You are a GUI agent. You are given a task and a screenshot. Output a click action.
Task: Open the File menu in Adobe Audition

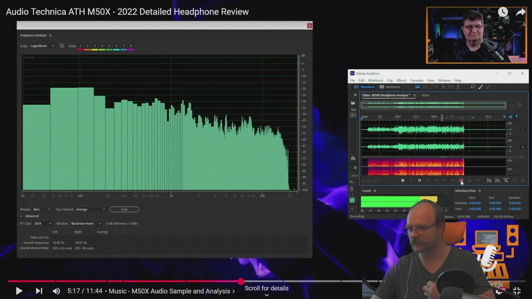[352, 81]
